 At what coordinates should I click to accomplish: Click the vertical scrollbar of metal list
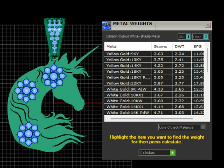(207, 60)
